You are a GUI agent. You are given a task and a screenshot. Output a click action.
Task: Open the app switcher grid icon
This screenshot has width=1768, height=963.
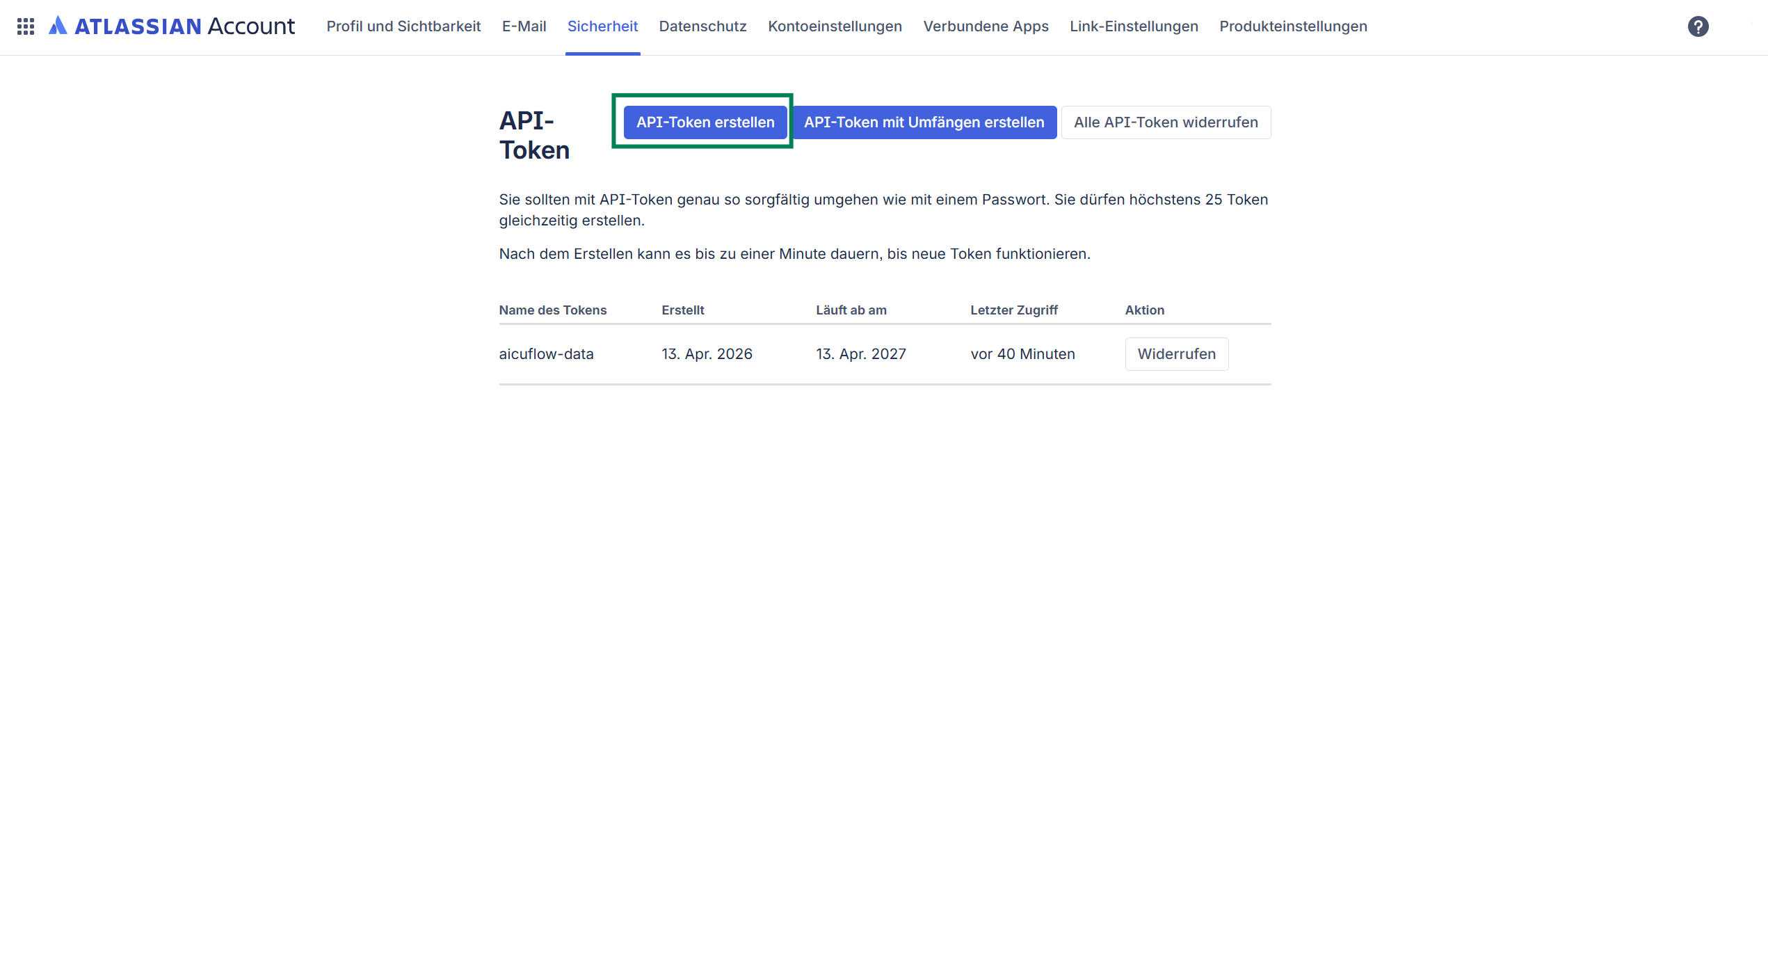(x=26, y=26)
